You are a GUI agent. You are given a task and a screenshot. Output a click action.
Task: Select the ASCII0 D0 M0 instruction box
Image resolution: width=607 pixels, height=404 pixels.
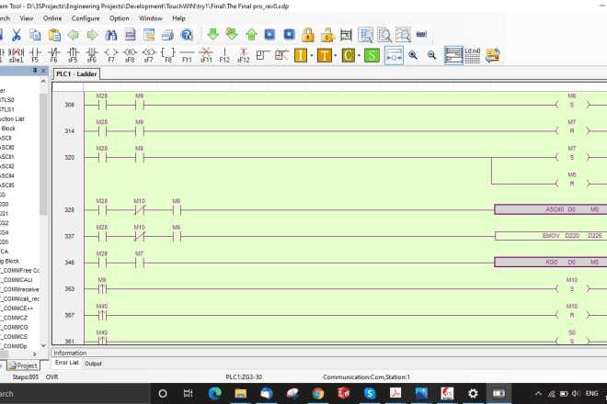[551, 209]
